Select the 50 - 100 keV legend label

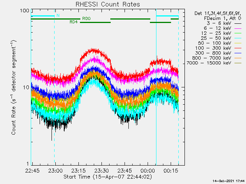[214, 43]
